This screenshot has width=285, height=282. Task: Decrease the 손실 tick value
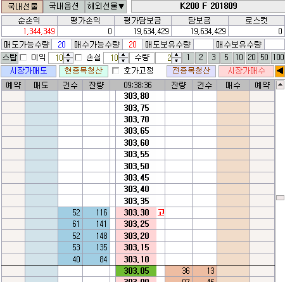(123, 60)
